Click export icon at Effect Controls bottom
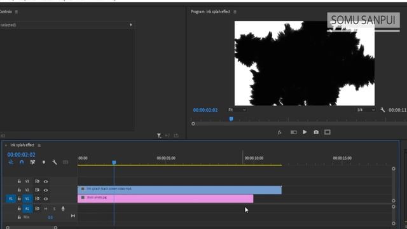The width and height of the screenshot is (407, 229). point(176,135)
